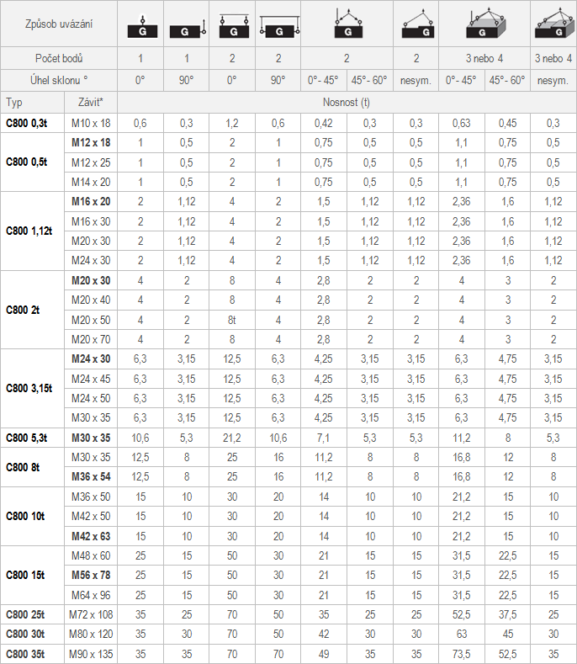Click the '8t' value in M20 x 50 row

231,320
